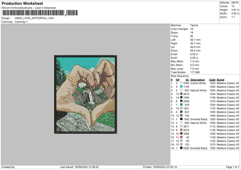Pick the tan swatch in stop 18

pos(182,144)
